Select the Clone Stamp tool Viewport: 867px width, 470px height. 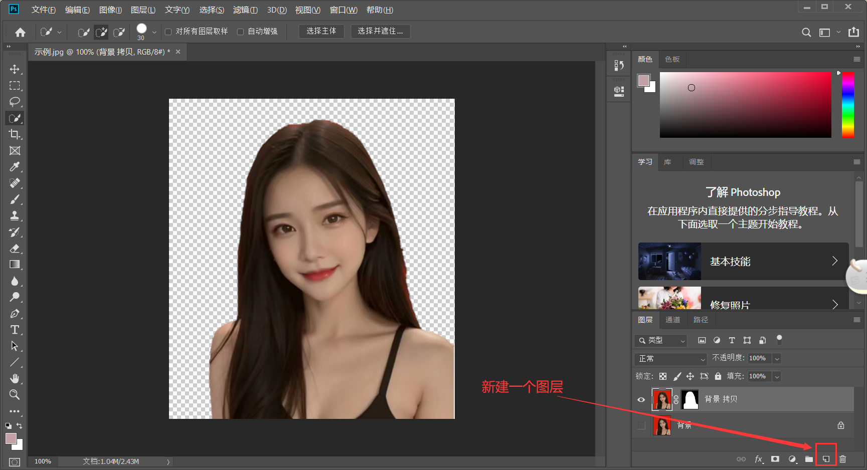click(15, 216)
